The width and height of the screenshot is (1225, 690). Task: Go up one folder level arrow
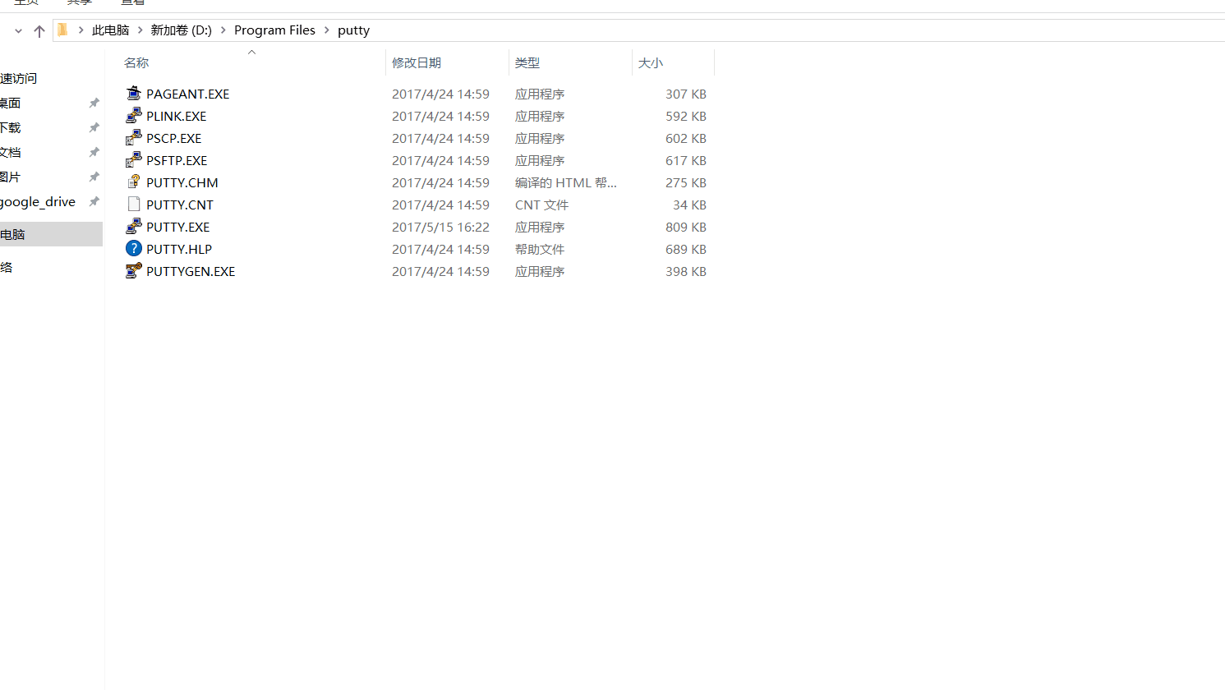39,30
